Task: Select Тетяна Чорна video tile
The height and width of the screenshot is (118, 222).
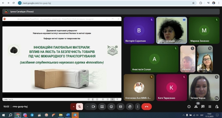Action: click(x=204, y=87)
